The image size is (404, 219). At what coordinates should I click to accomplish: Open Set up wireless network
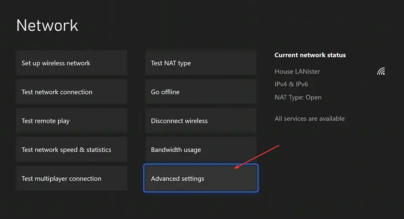tap(71, 63)
